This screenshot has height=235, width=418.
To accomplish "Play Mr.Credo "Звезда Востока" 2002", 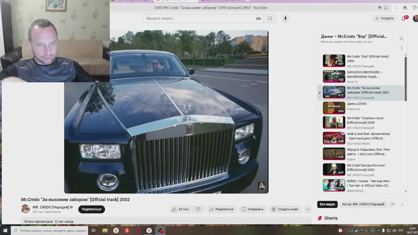I will pyautogui.click(x=361, y=169).
